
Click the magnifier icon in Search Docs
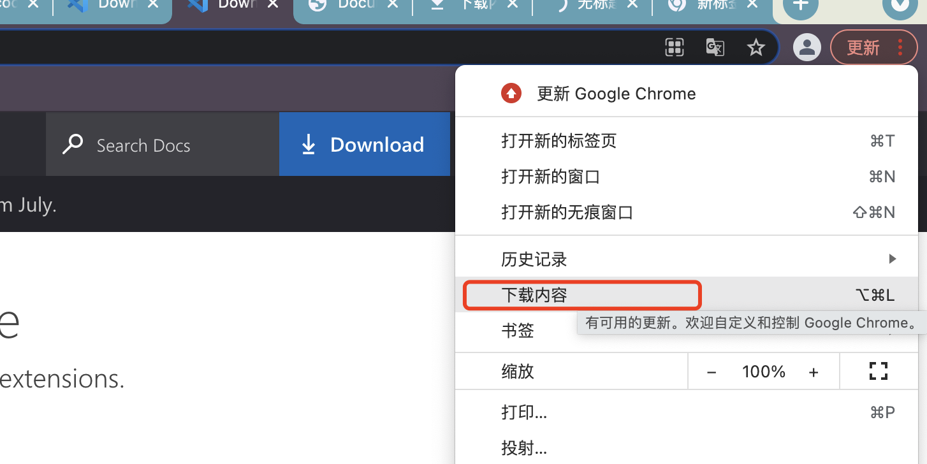(73, 145)
